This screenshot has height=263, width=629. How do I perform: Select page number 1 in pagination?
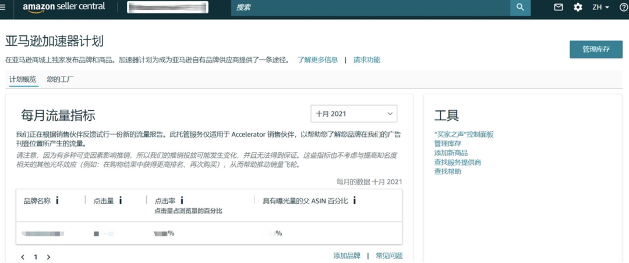click(x=36, y=257)
